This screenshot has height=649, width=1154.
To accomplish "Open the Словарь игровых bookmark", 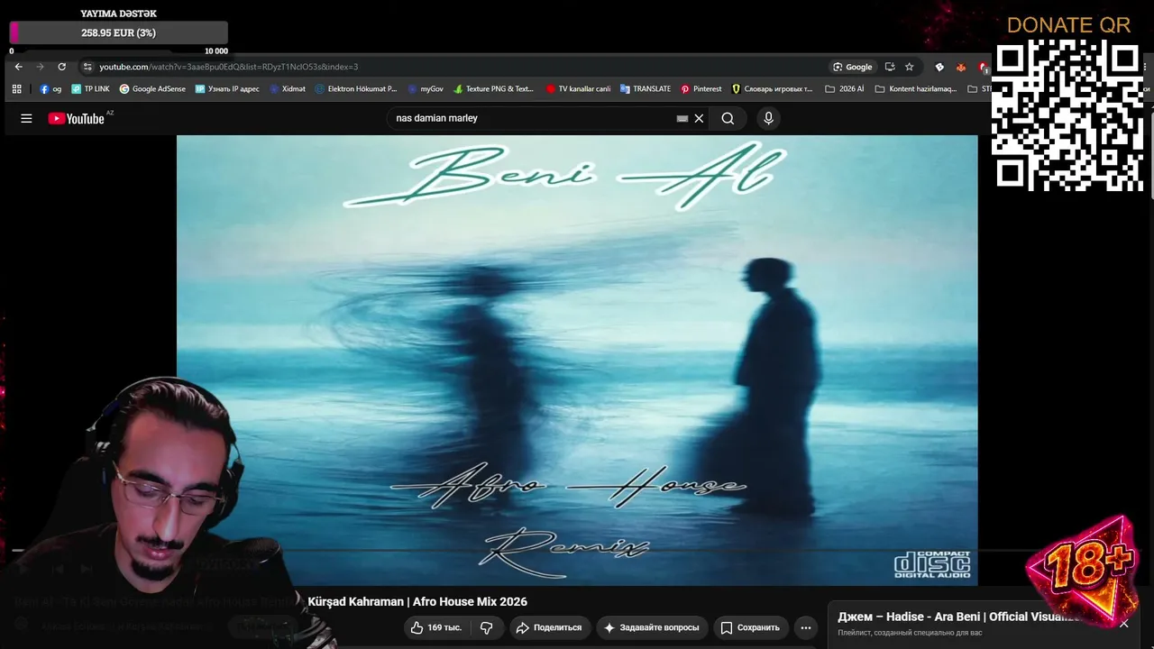I will (773, 89).
